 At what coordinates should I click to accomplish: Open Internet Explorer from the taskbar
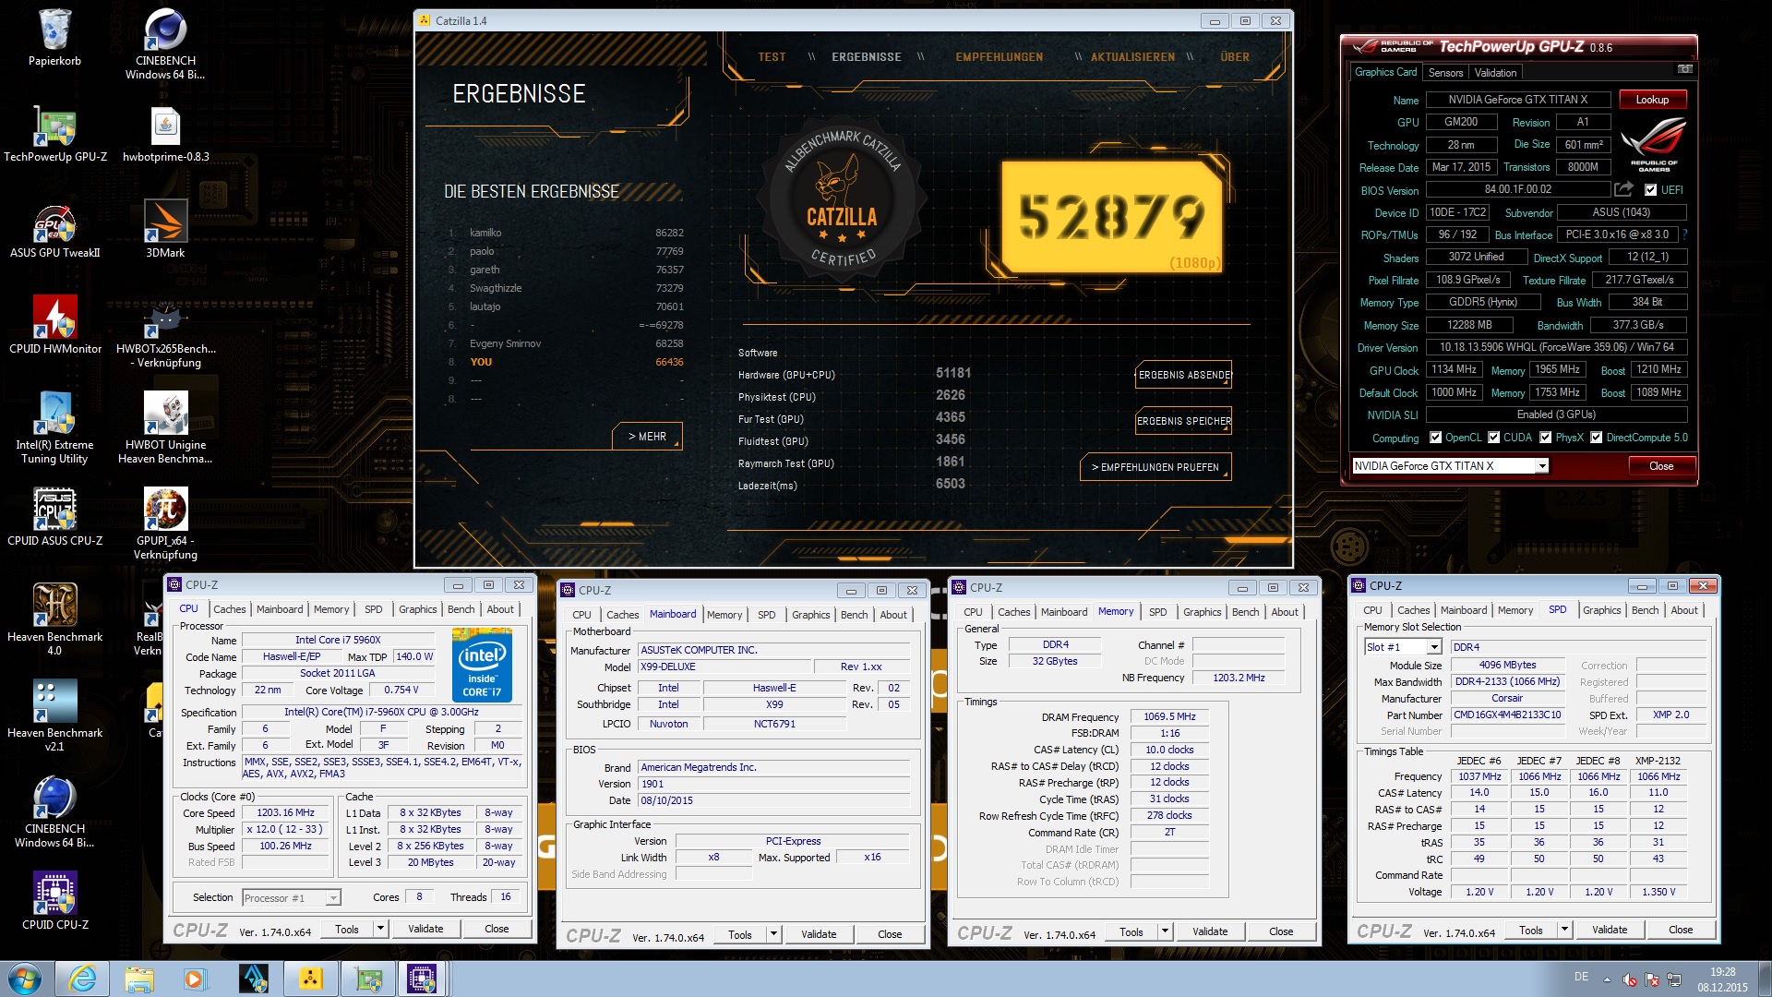tap(82, 979)
